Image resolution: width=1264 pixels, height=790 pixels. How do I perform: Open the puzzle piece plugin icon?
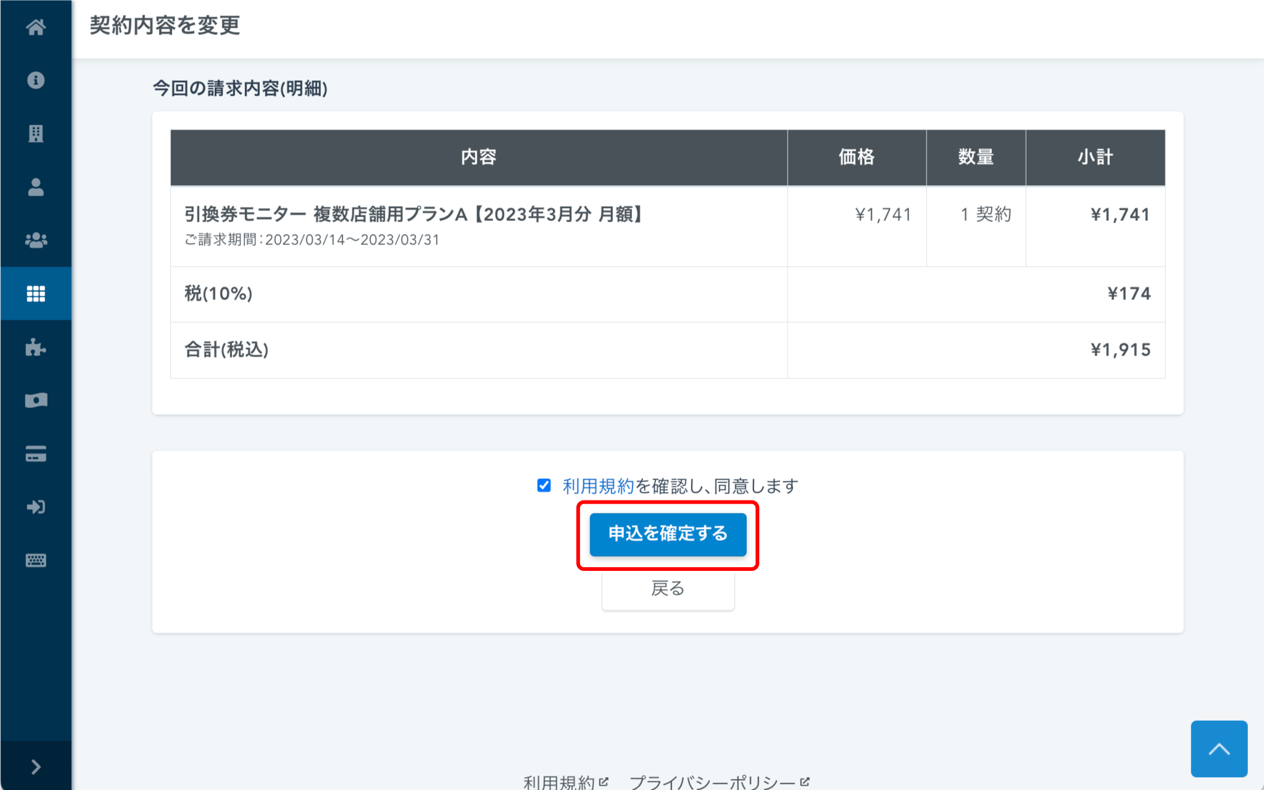click(x=36, y=347)
